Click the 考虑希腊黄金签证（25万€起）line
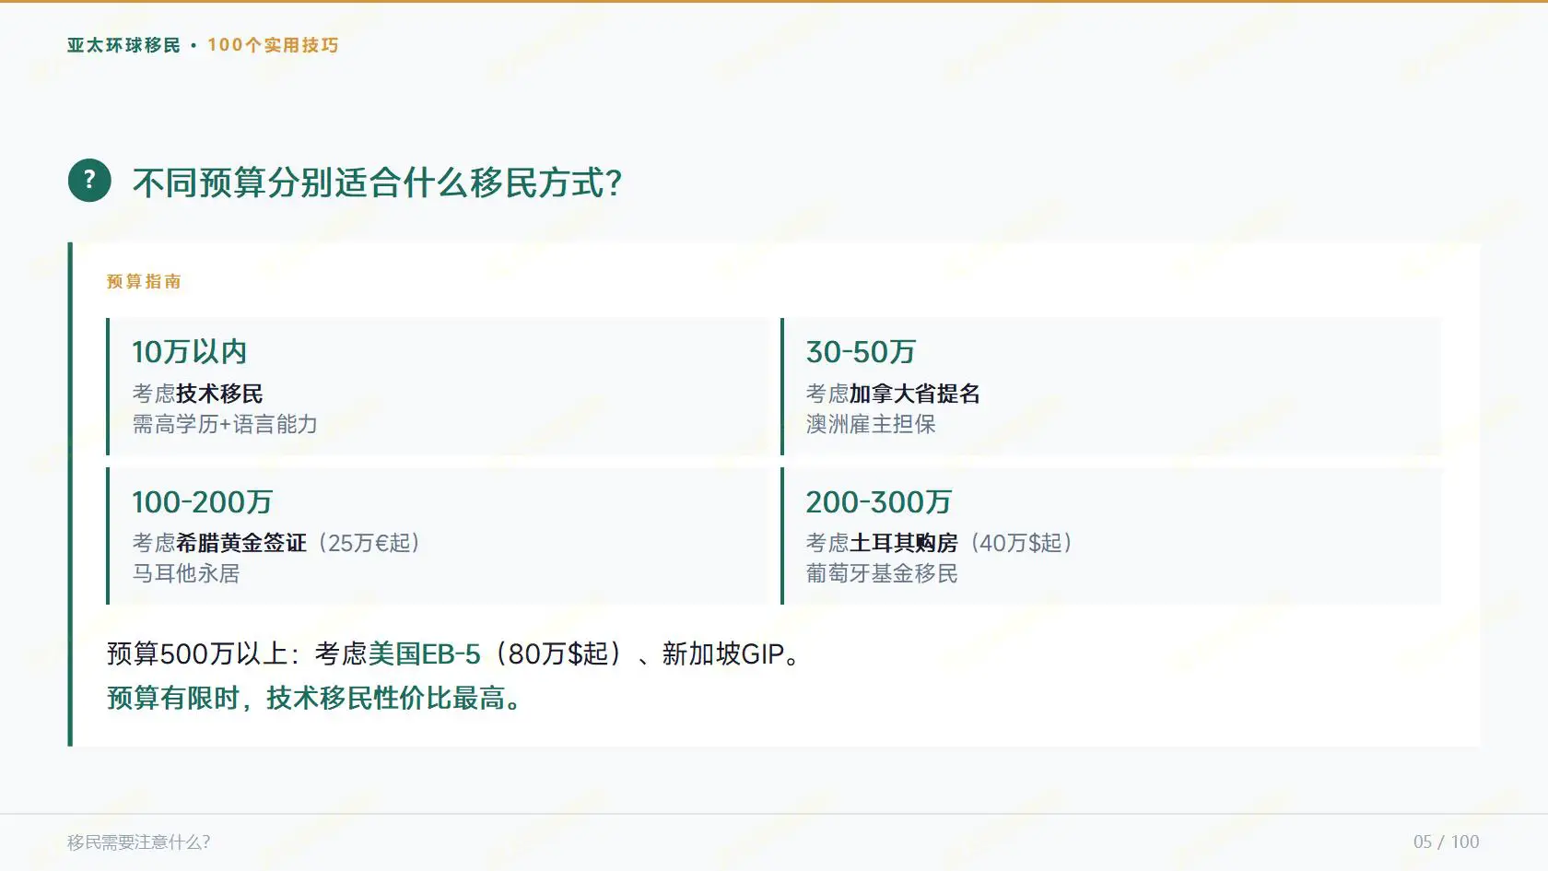Image resolution: width=1548 pixels, height=871 pixels. tap(277, 543)
